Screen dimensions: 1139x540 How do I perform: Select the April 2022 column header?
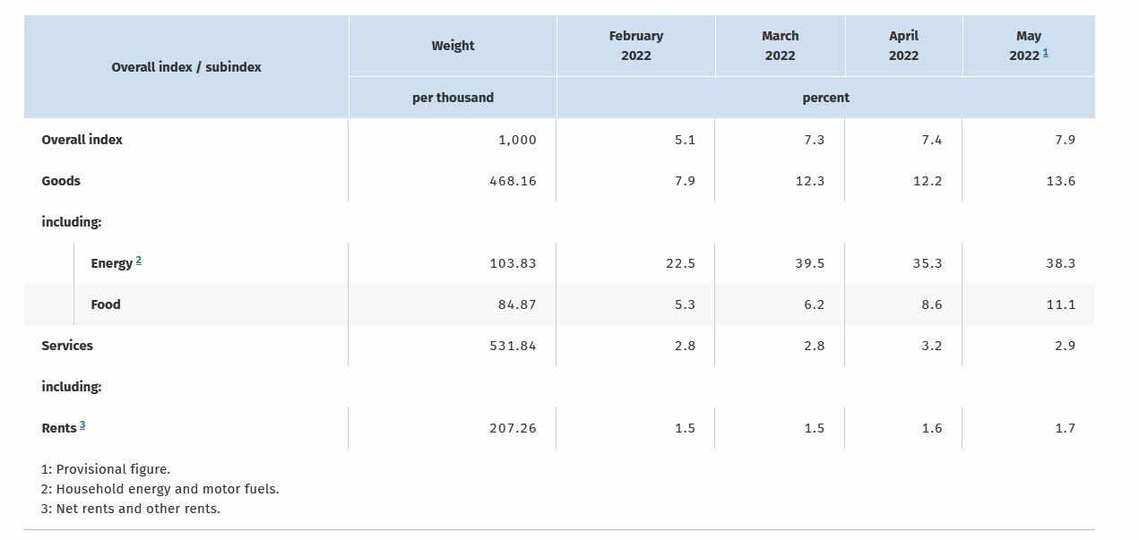(x=903, y=46)
